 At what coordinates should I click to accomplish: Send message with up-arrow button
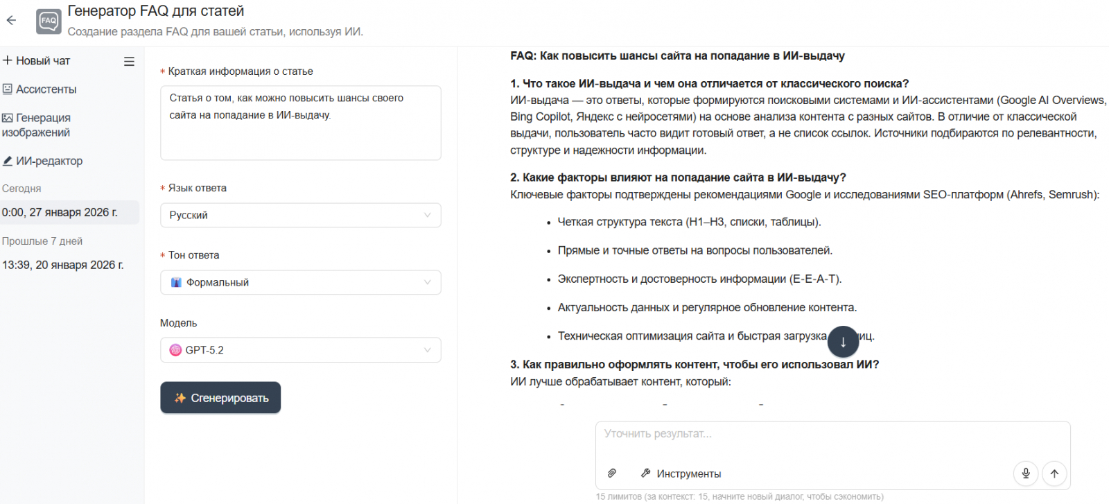click(1054, 473)
